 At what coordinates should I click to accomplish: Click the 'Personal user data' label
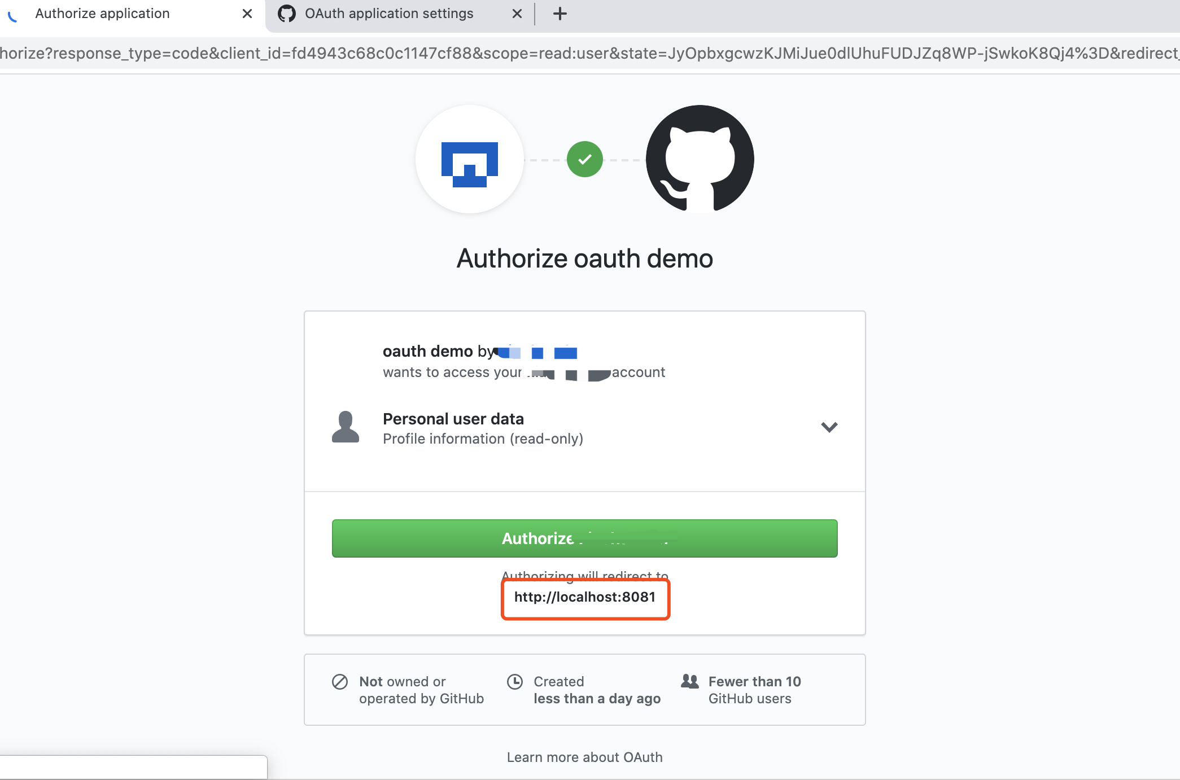(453, 419)
